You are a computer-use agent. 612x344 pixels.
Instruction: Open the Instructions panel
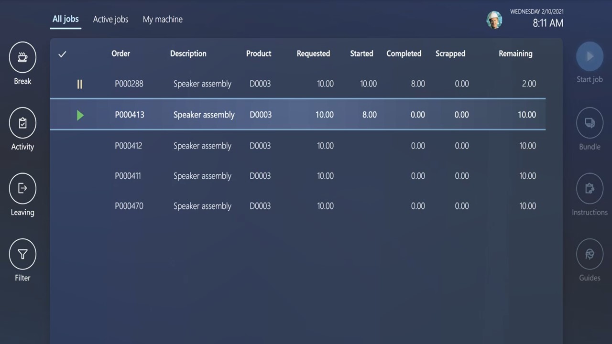[590, 188]
